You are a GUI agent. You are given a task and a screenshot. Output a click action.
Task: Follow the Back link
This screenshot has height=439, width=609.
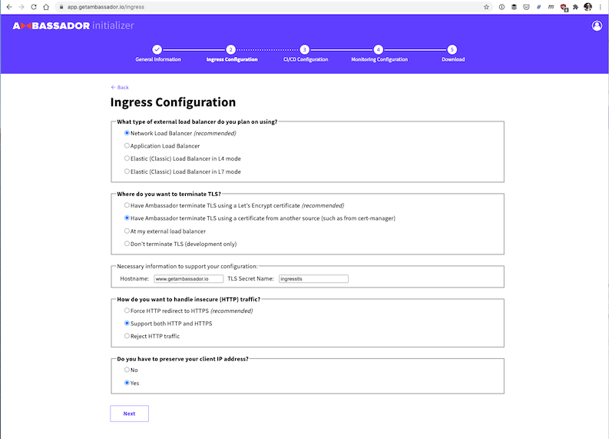pyautogui.click(x=120, y=87)
